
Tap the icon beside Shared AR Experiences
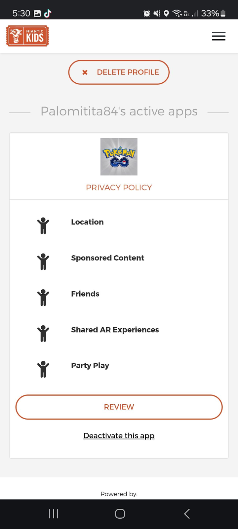[43, 333]
